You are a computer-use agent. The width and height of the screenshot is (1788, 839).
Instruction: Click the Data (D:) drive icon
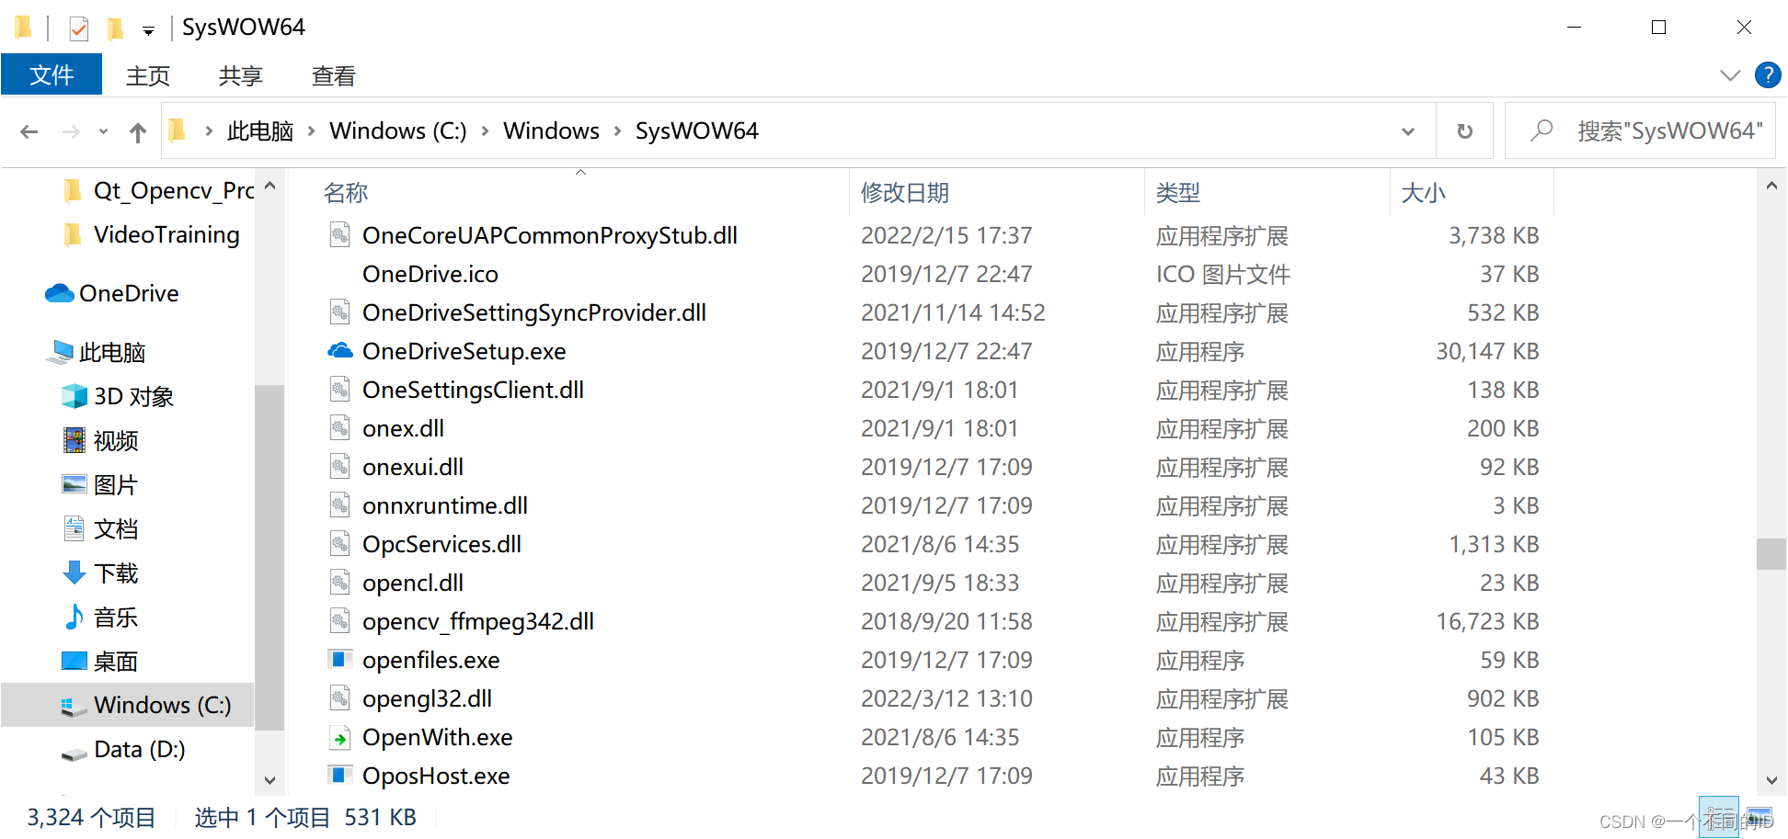[x=74, y=754]
